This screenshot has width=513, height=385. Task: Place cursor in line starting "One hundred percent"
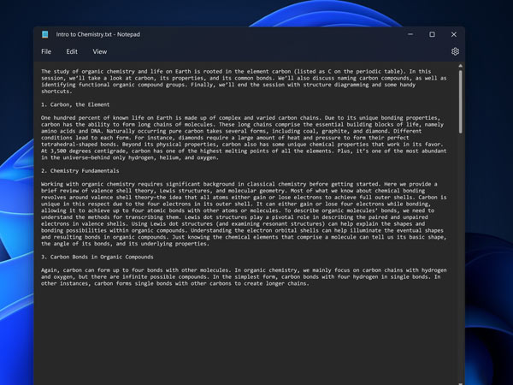(241, 118)
